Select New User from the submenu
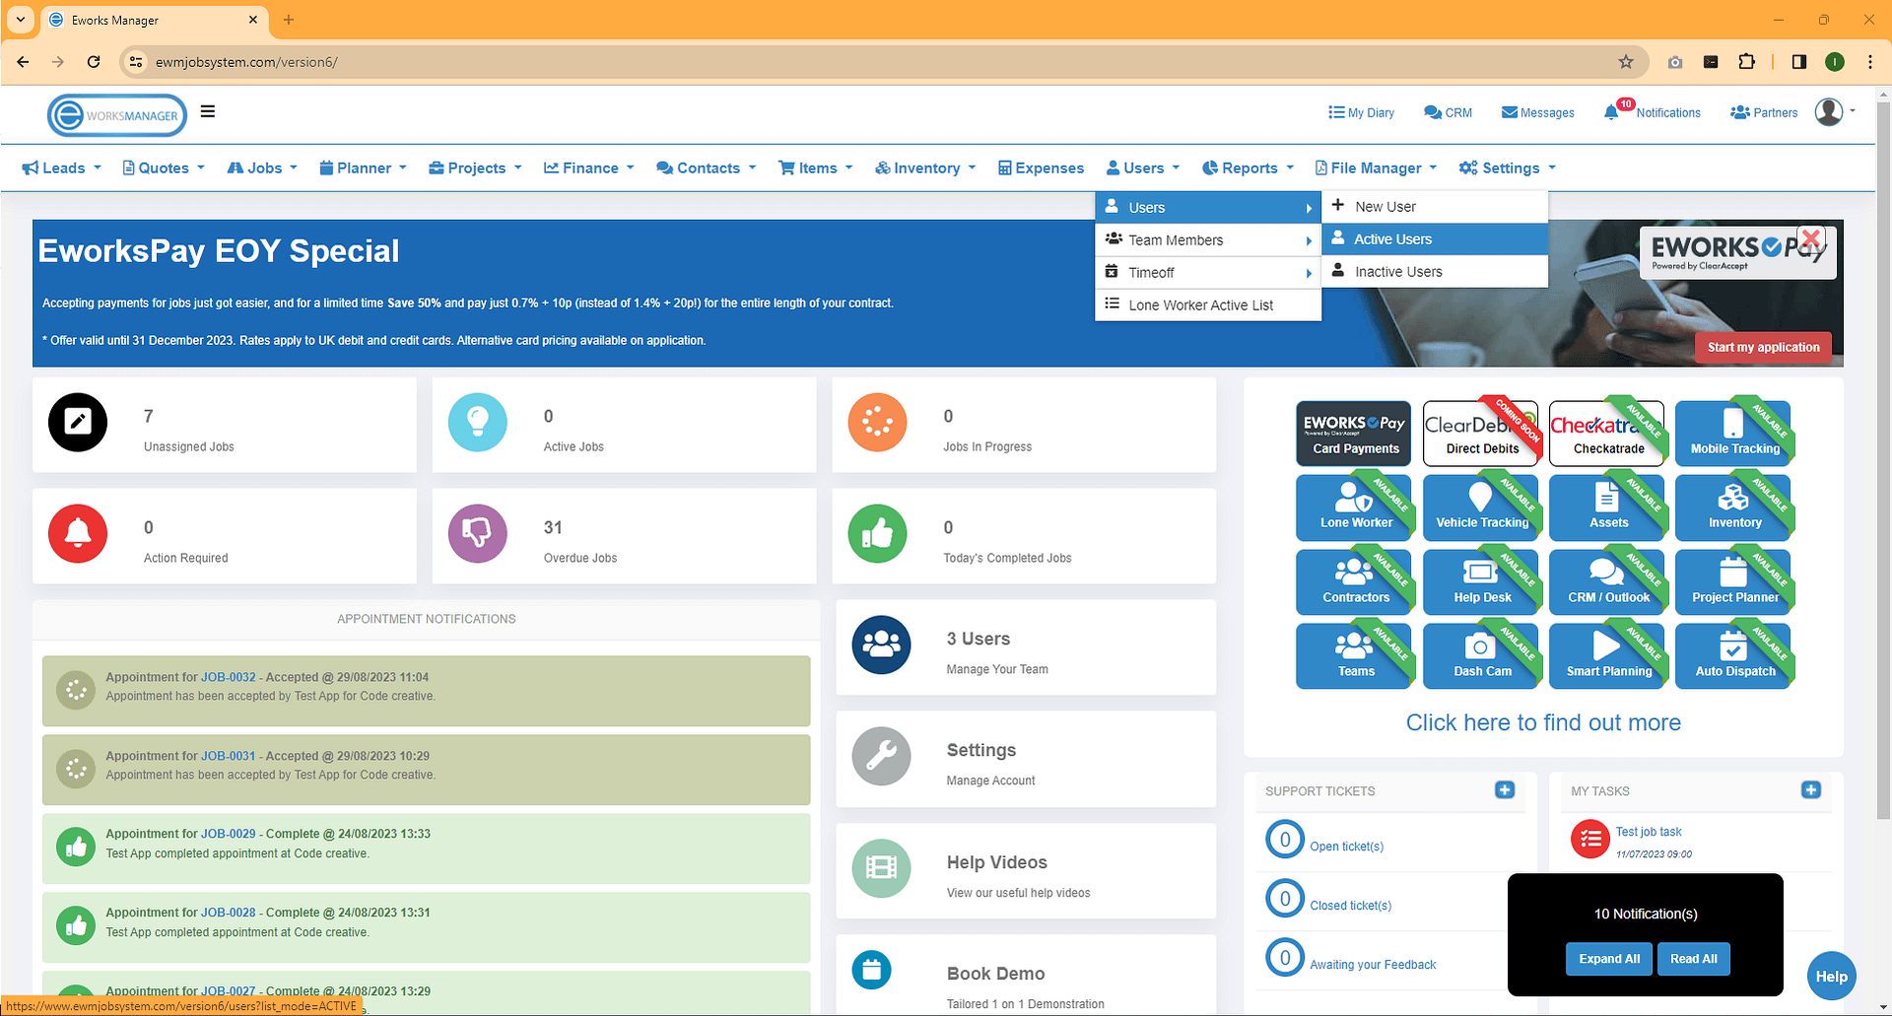Viewport: 1892px width, 1016px height. click(x=1435, y=207)
